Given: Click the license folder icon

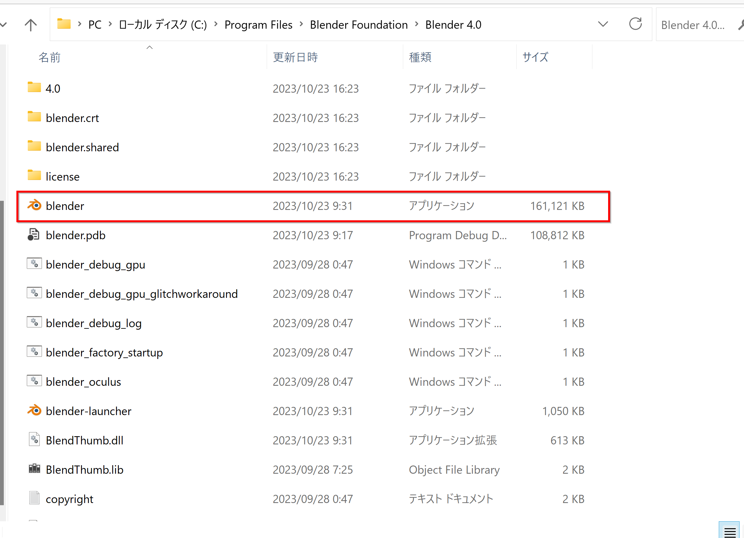Looking at the screenshot, I should [x=34, y=175].
